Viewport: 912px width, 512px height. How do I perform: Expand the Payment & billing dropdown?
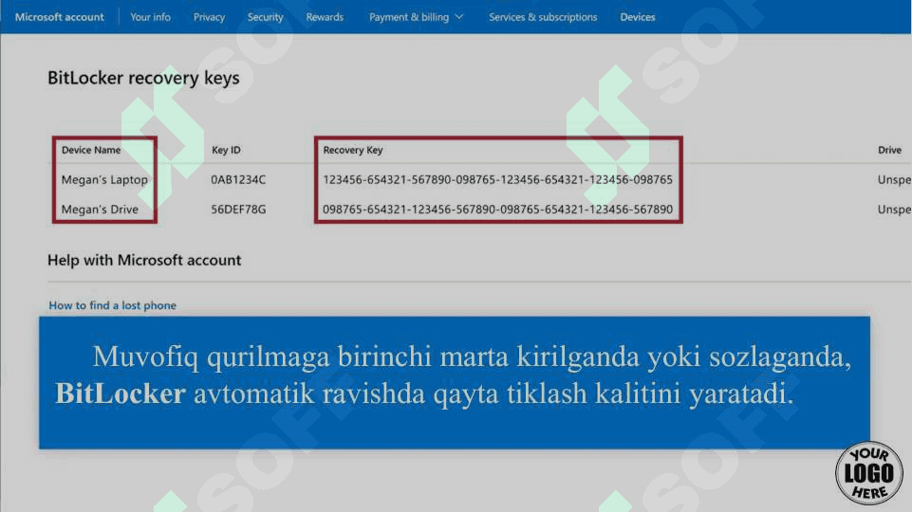[x=417, y=17]
